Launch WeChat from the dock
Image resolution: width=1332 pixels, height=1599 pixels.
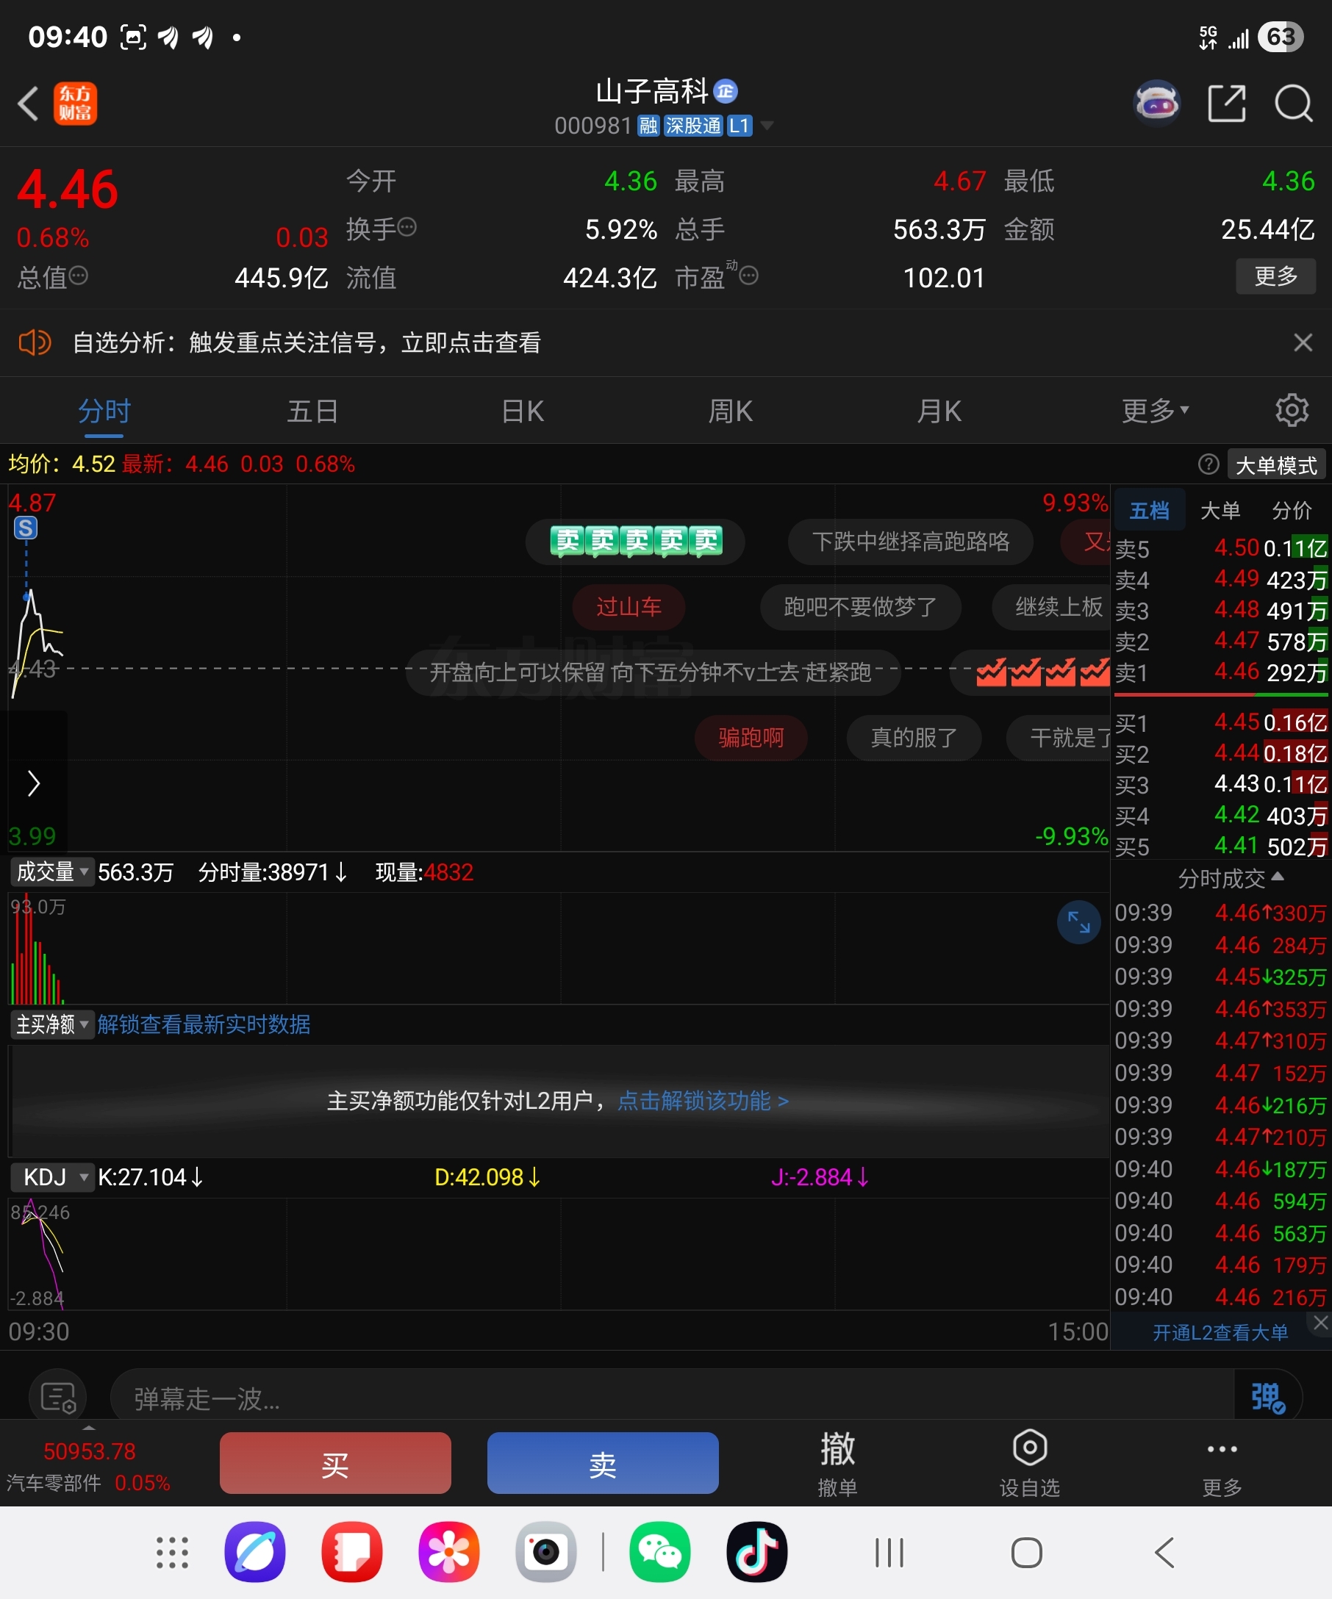(x=659, y=1552)
